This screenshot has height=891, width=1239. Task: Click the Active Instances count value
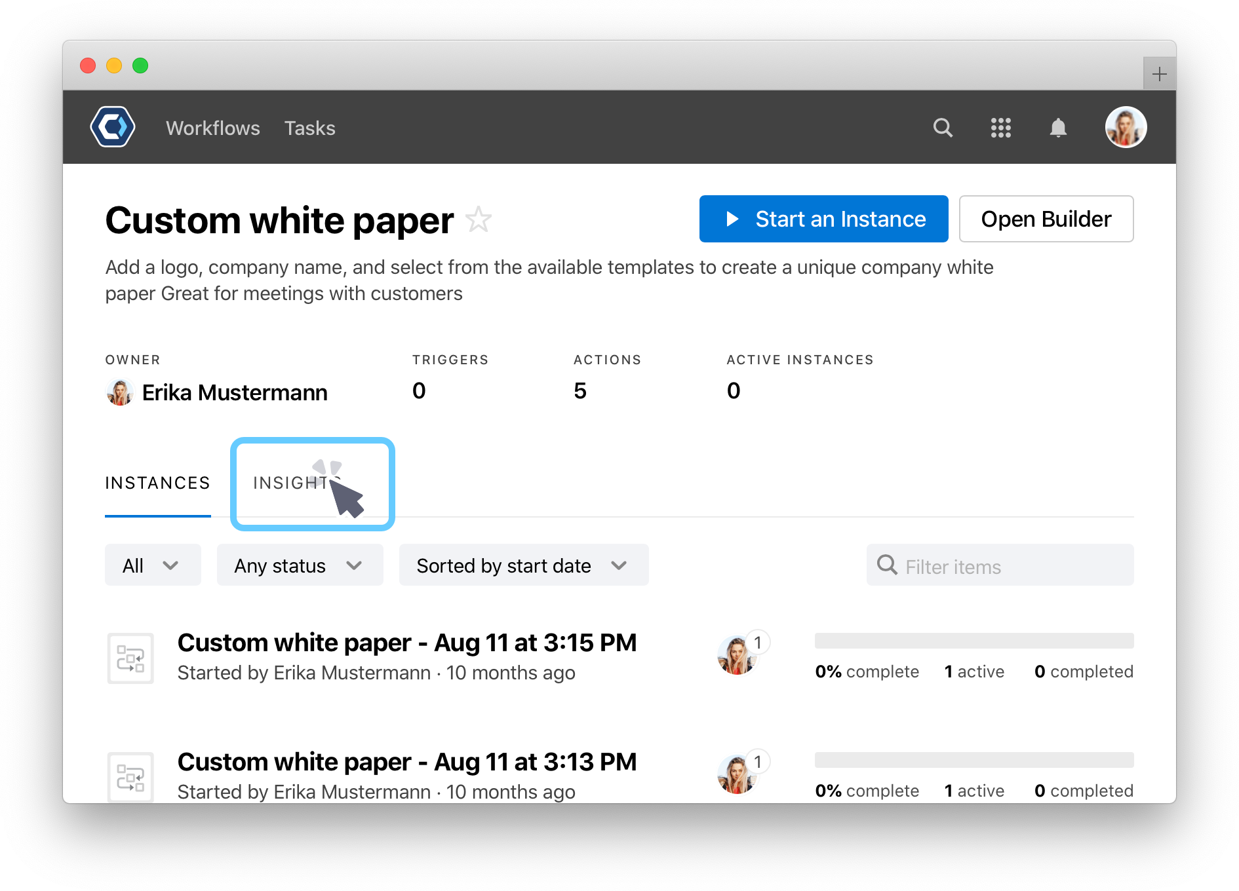click(x=734, y=390)
